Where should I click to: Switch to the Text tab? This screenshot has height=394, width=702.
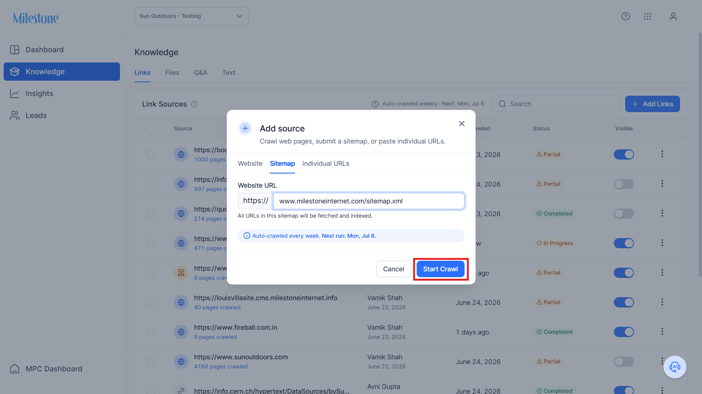coord(229,73)
